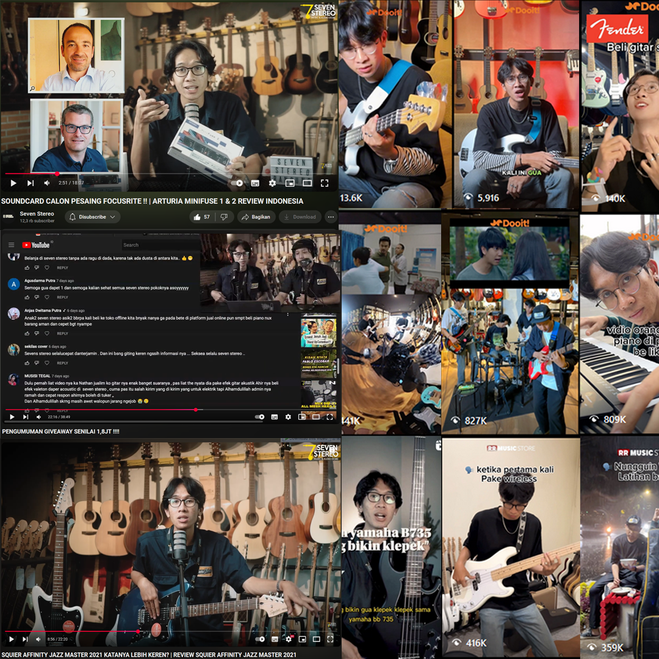Open the settings gear on the Arturia video player
The image size is (659, 659).
point(273,183)
